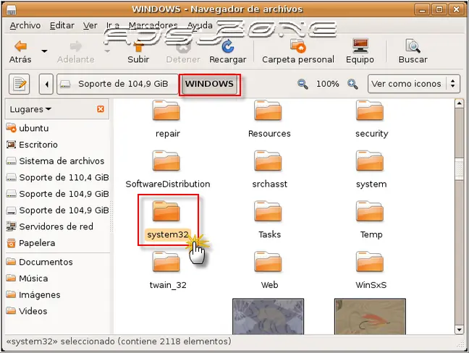Screen dimensions: 469x353
Task: Open the Atrás history dropdown arrow
Action: pos(44,51)
